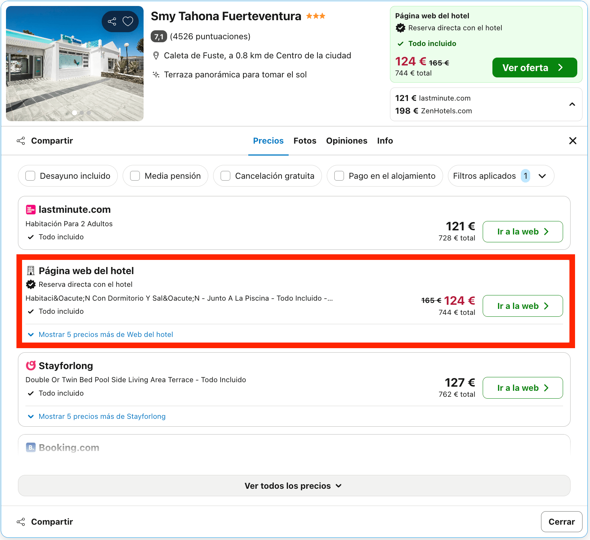
Task: Expand Ver todos los precios
Action: point(294,486)
